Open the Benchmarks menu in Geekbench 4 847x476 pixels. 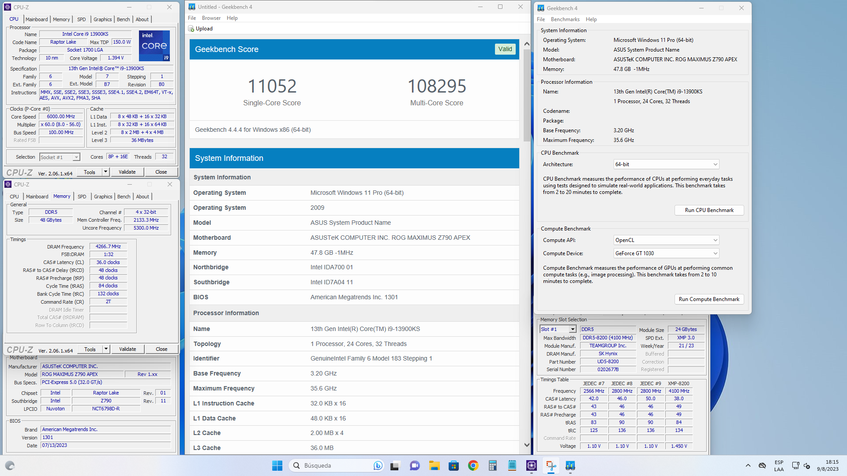pyautogui.click(x=565, y=19)
